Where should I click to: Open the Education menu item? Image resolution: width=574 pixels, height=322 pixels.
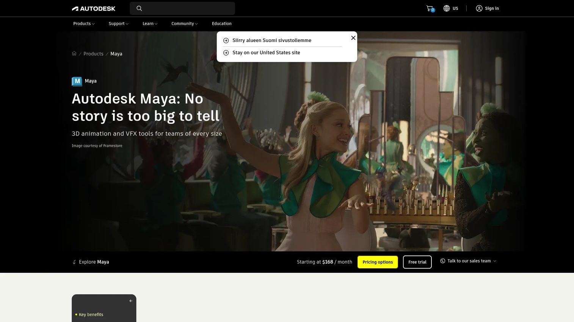pos(222,23)
